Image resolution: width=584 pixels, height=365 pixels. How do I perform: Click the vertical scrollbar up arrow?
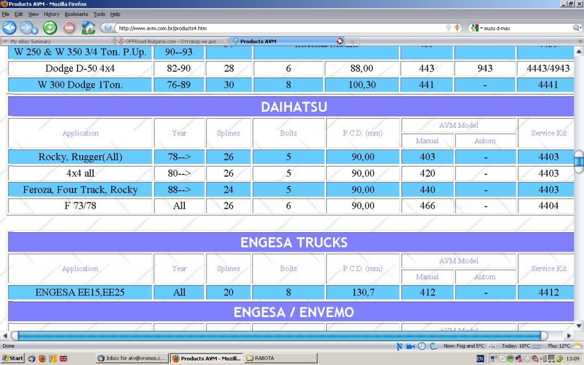click(578, 51)
